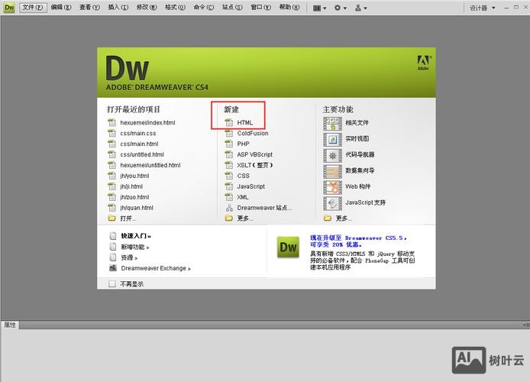Open the 站点 menu
This screenshot has height=382, width=530.
[x=232, y=7]
